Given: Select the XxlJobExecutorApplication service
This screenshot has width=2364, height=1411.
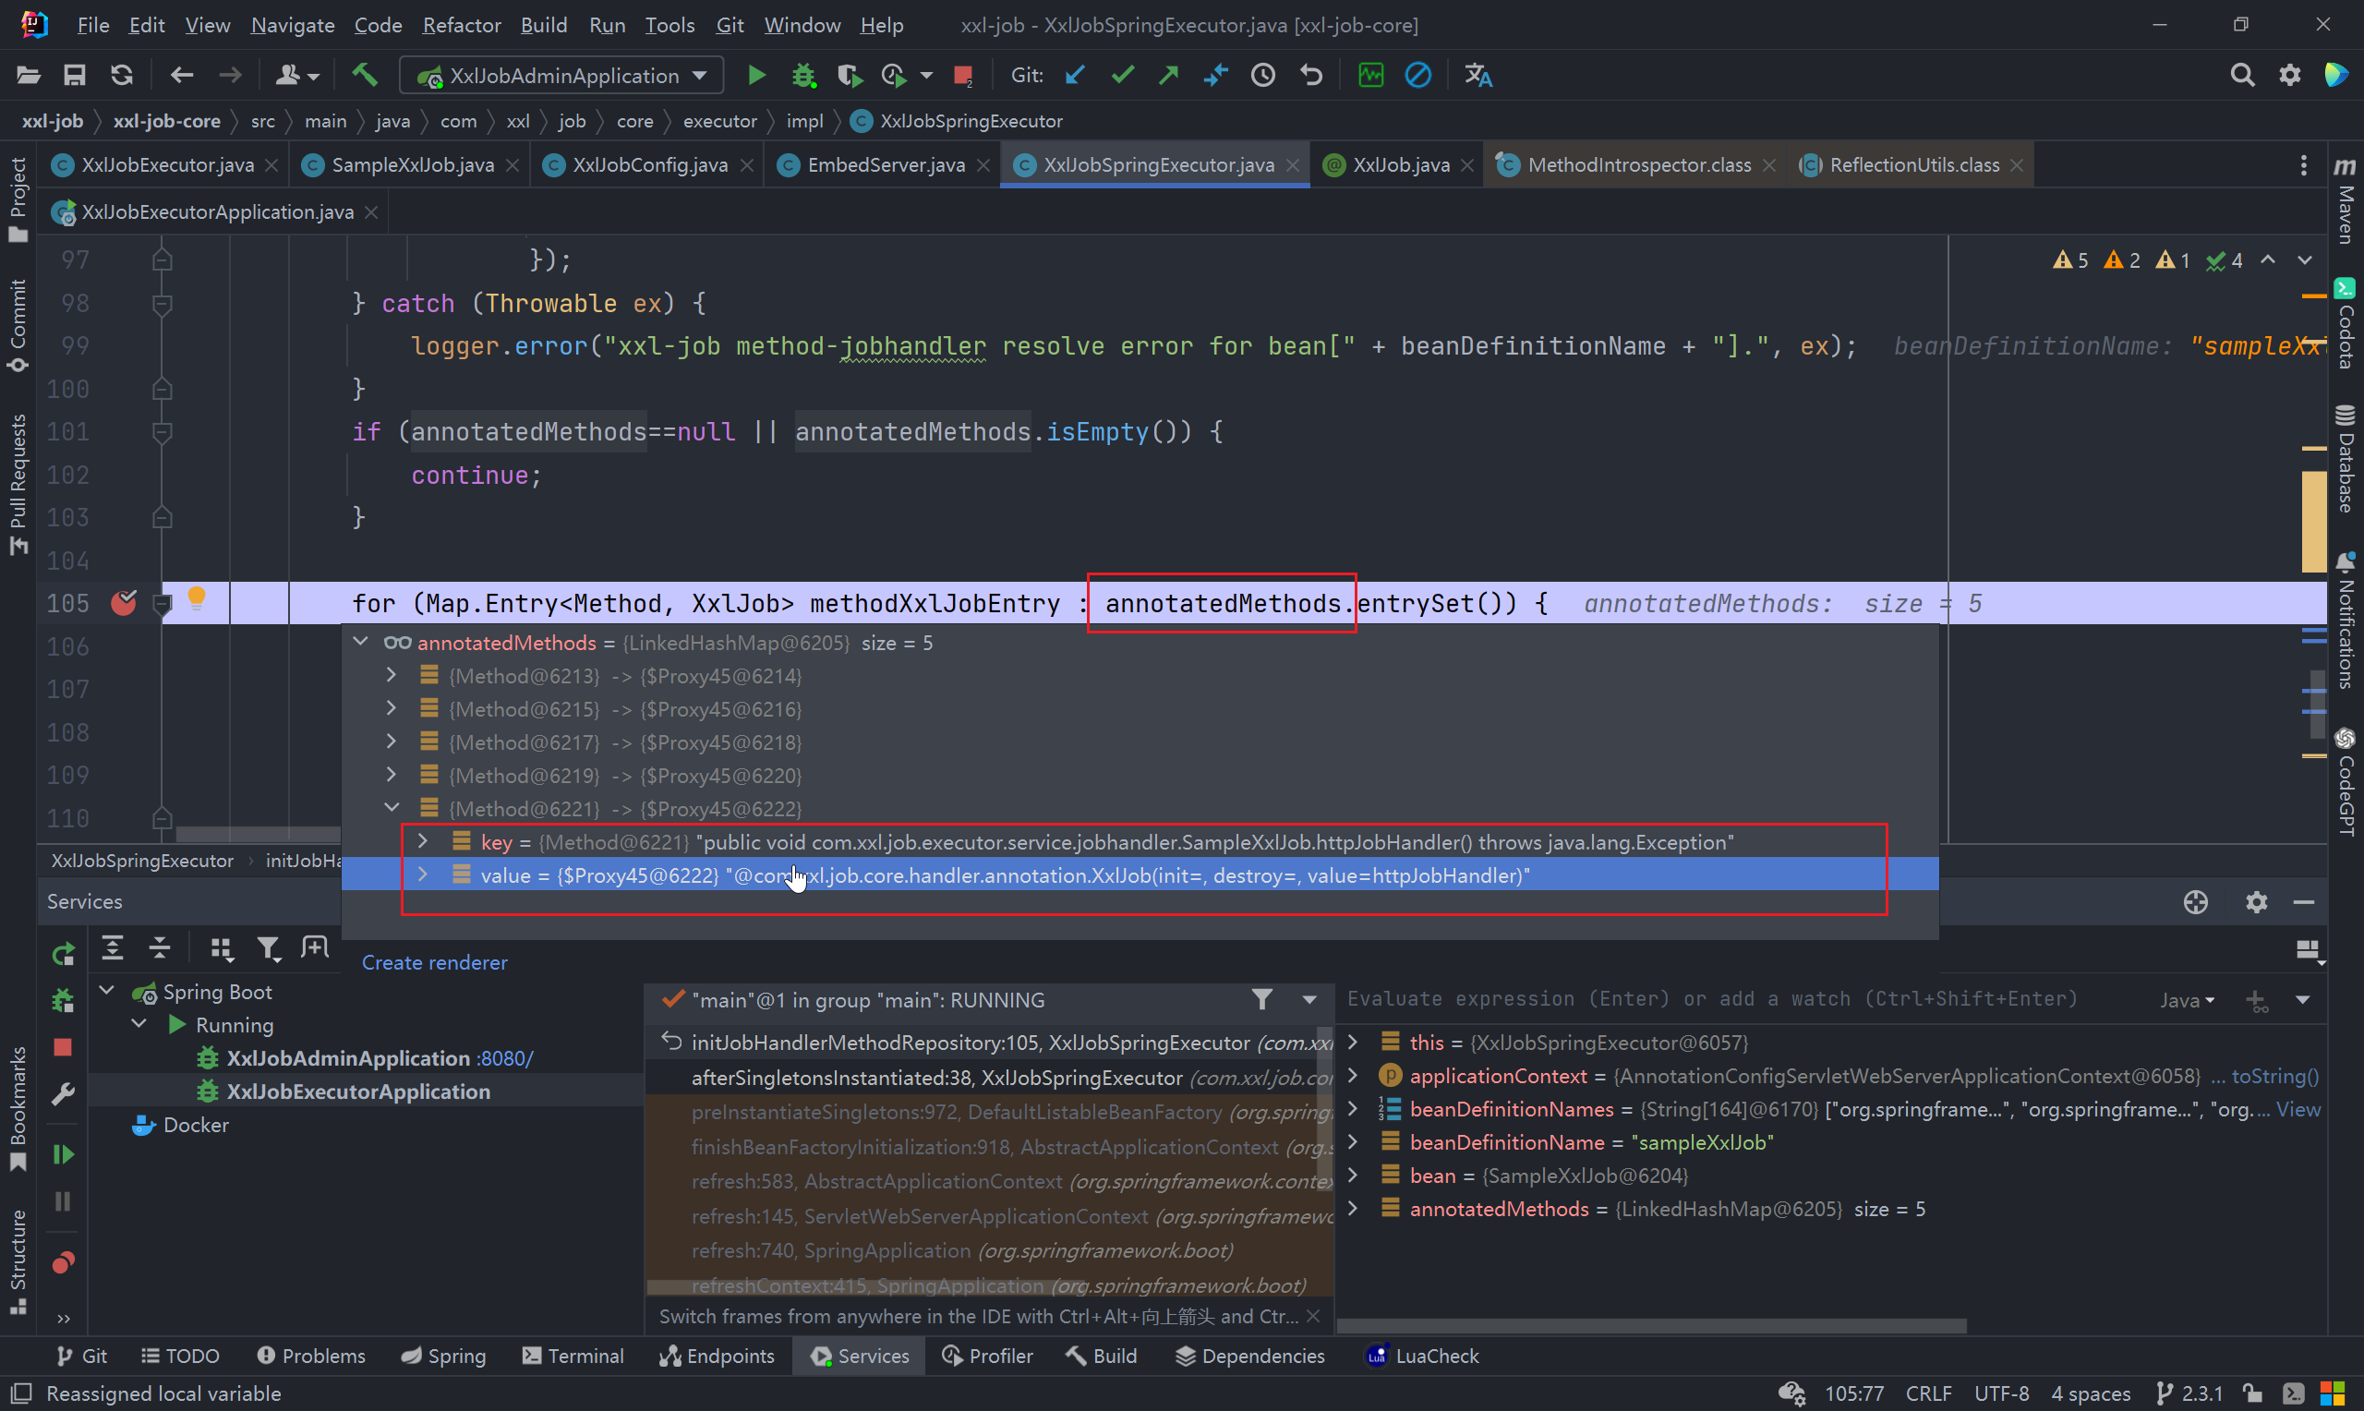Looking at the screenshot, I should pos(357,1091).
